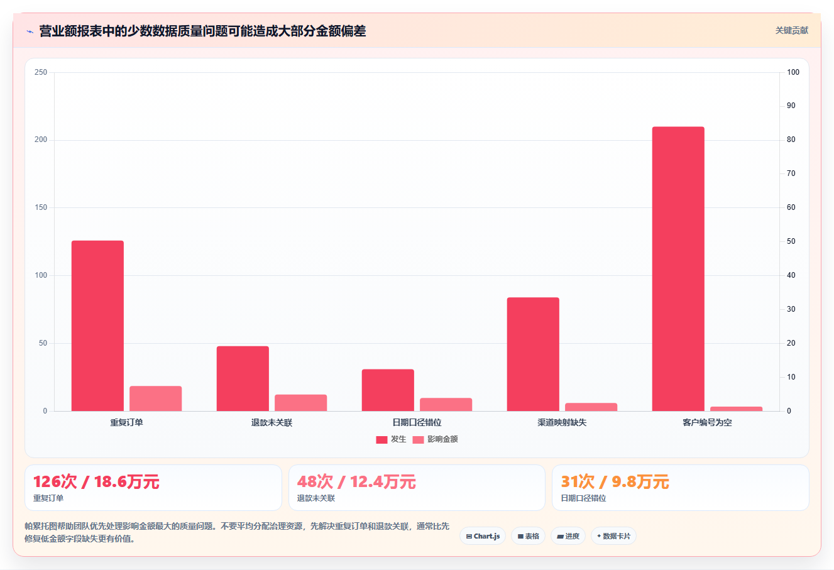Click the 日期口径错位 caption in third card

584,498
